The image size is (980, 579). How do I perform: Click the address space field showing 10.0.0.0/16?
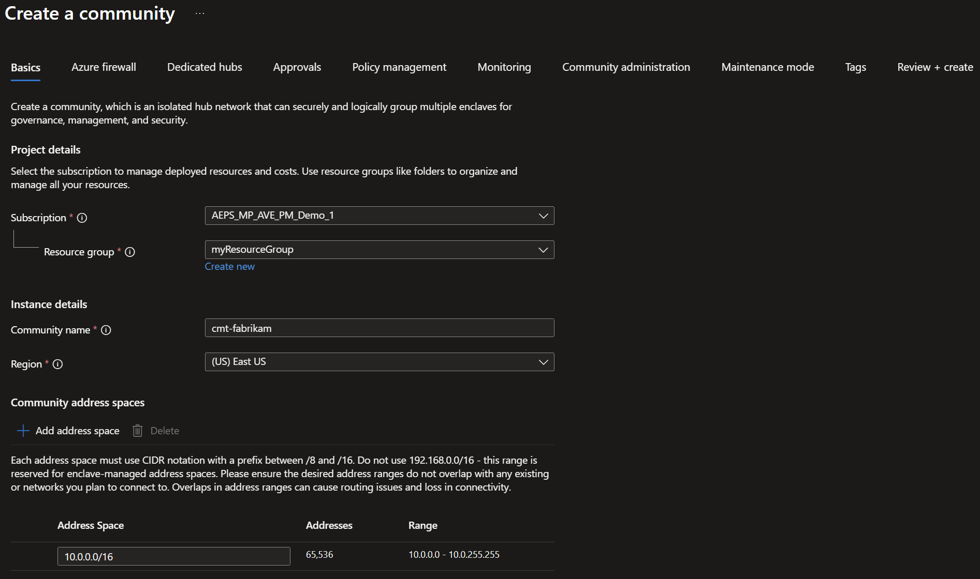[174, 556]
